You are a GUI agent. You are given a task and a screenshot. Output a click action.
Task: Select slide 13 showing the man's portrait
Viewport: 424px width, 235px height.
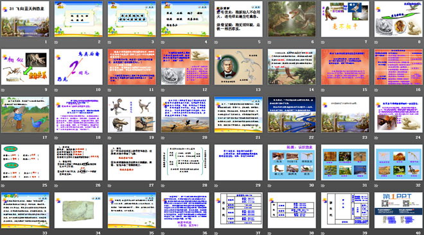tap(238, 67)
